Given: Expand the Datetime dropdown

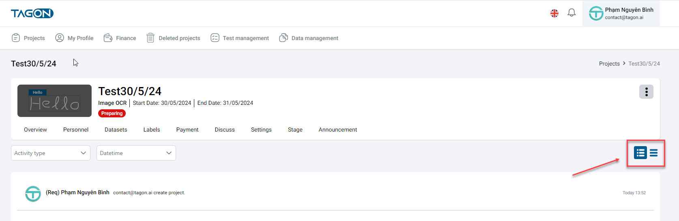Looking at the screenshot, I should [136, 153].
